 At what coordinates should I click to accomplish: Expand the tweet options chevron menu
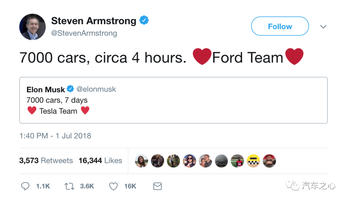[323, 27]
